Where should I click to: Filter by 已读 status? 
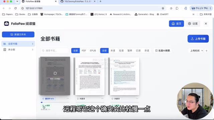coord(138,50)
